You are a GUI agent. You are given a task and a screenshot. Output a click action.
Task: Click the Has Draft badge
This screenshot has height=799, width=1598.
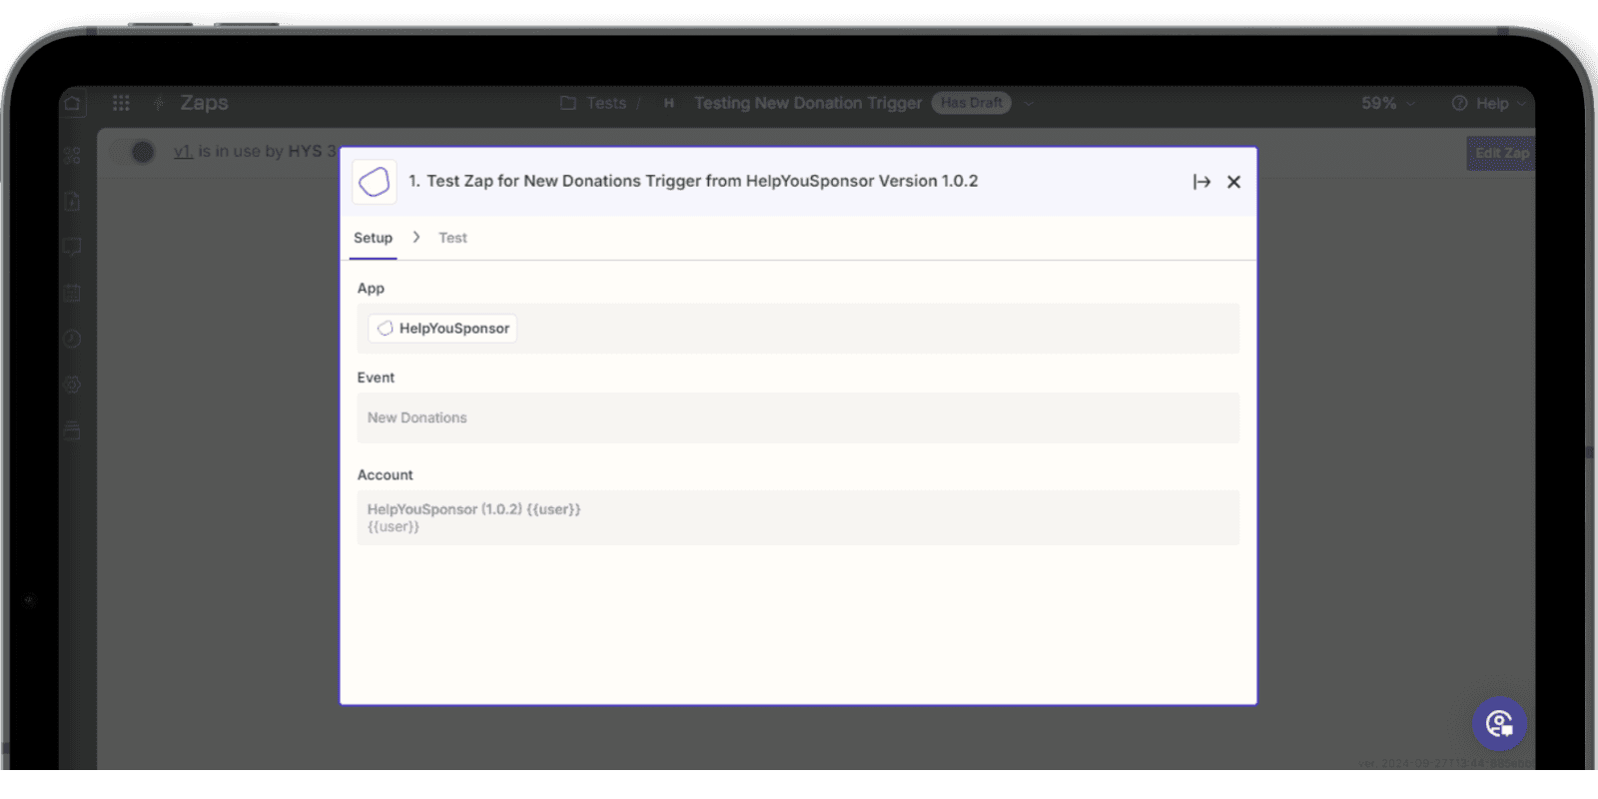(x=972, y=103)
